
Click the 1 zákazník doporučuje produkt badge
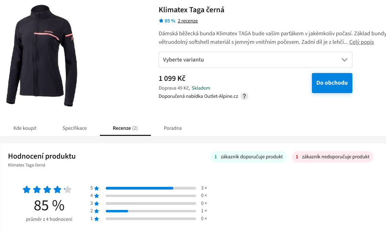click(x=248, y=157)
